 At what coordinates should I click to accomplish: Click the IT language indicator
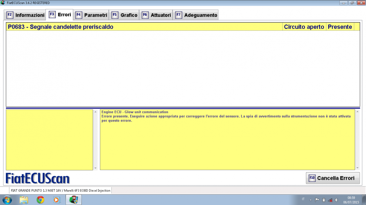click(x=303, y=199)
